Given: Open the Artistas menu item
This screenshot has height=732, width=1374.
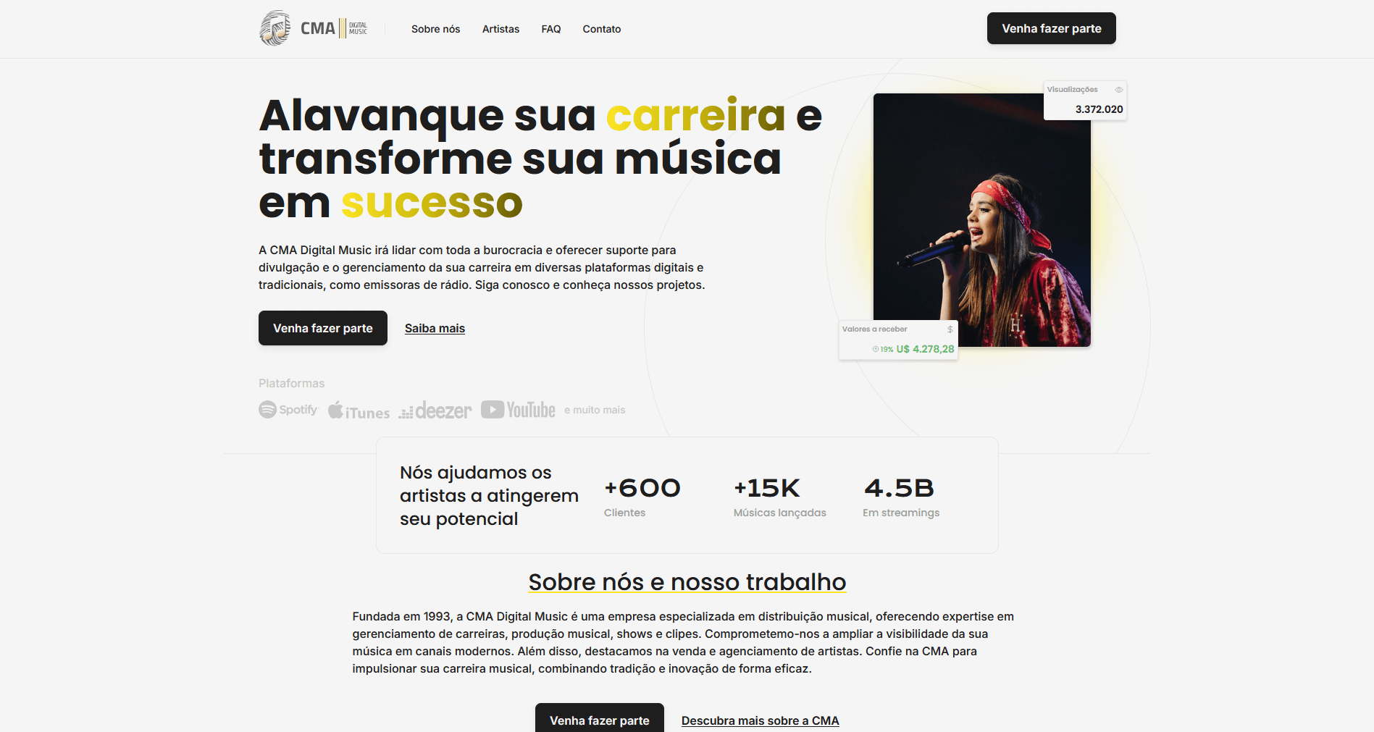Looking at the screenshot, I should pyautogui.click(x=500, y=29).
